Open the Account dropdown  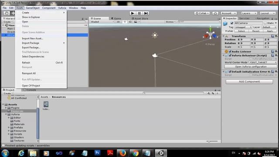tap(229, 13)
